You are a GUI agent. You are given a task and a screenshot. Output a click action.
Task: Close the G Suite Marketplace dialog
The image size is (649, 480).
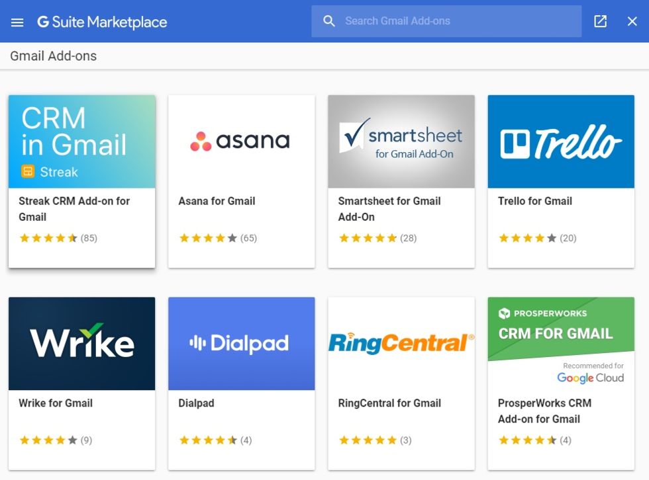coord(632,21)
